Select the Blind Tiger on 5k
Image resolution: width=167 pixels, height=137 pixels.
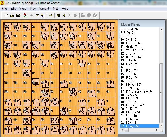click(73, 121)
